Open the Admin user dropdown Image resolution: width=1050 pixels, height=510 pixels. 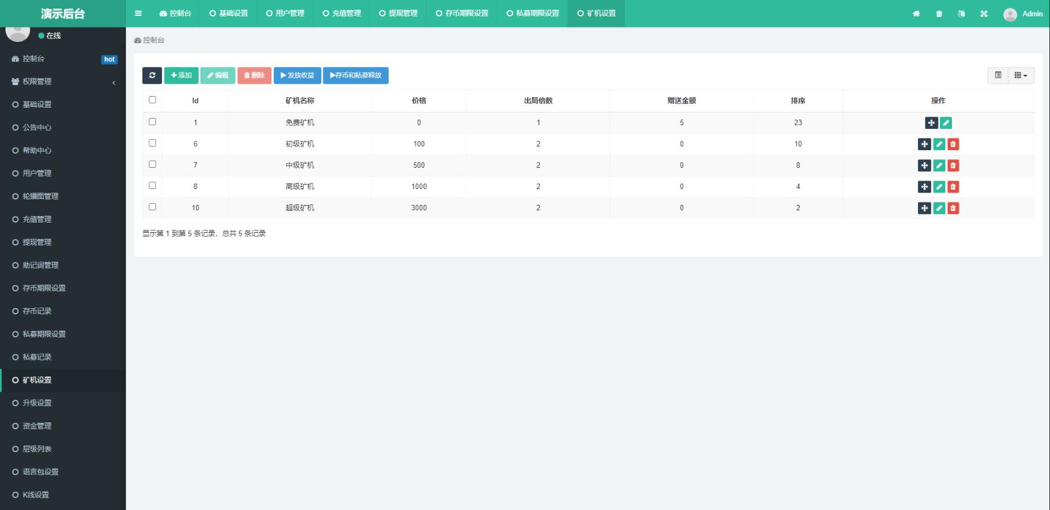pyautogui.click(x=1023, y=14)
